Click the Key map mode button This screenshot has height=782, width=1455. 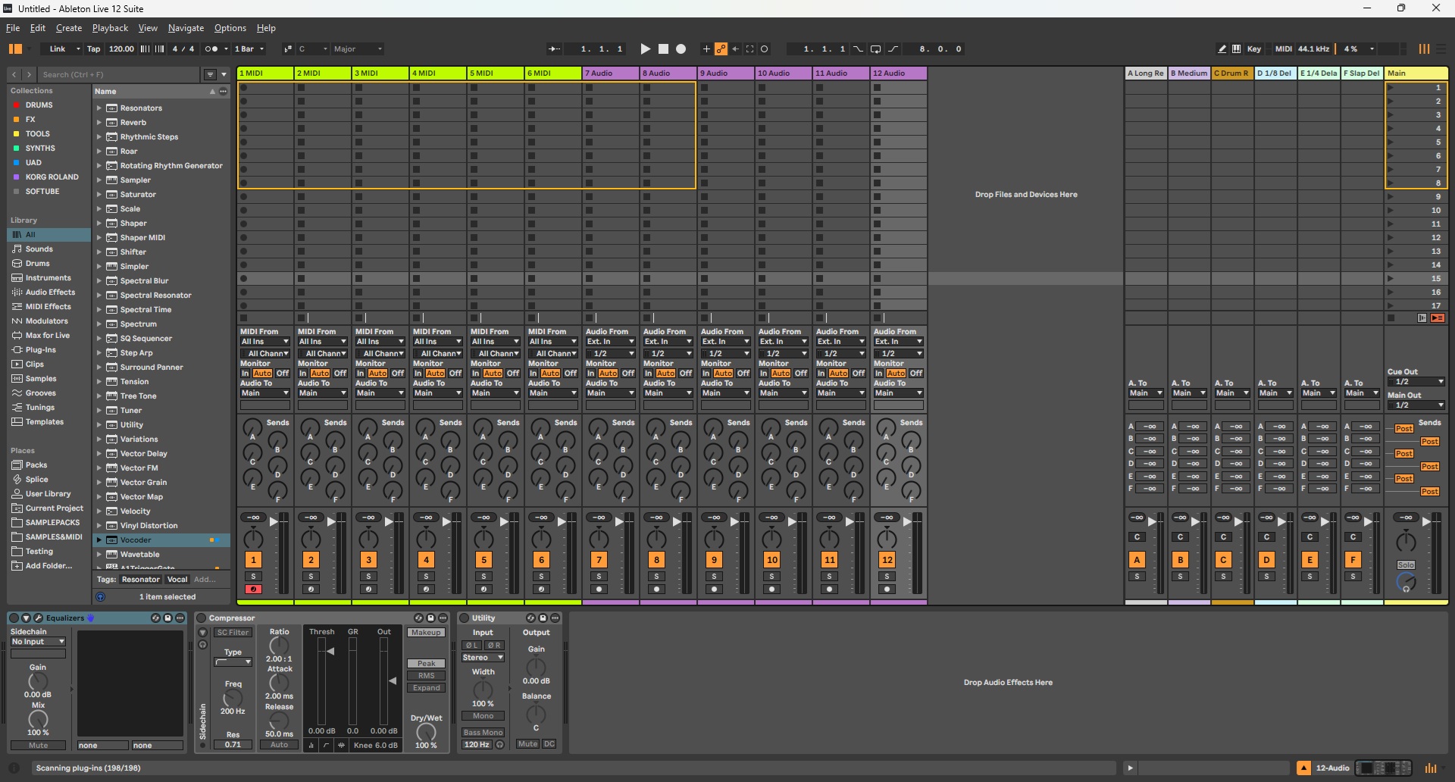tap(1254, 48)
